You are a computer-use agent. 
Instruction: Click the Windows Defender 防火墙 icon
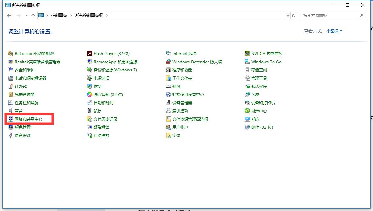(x=168, y=62)
